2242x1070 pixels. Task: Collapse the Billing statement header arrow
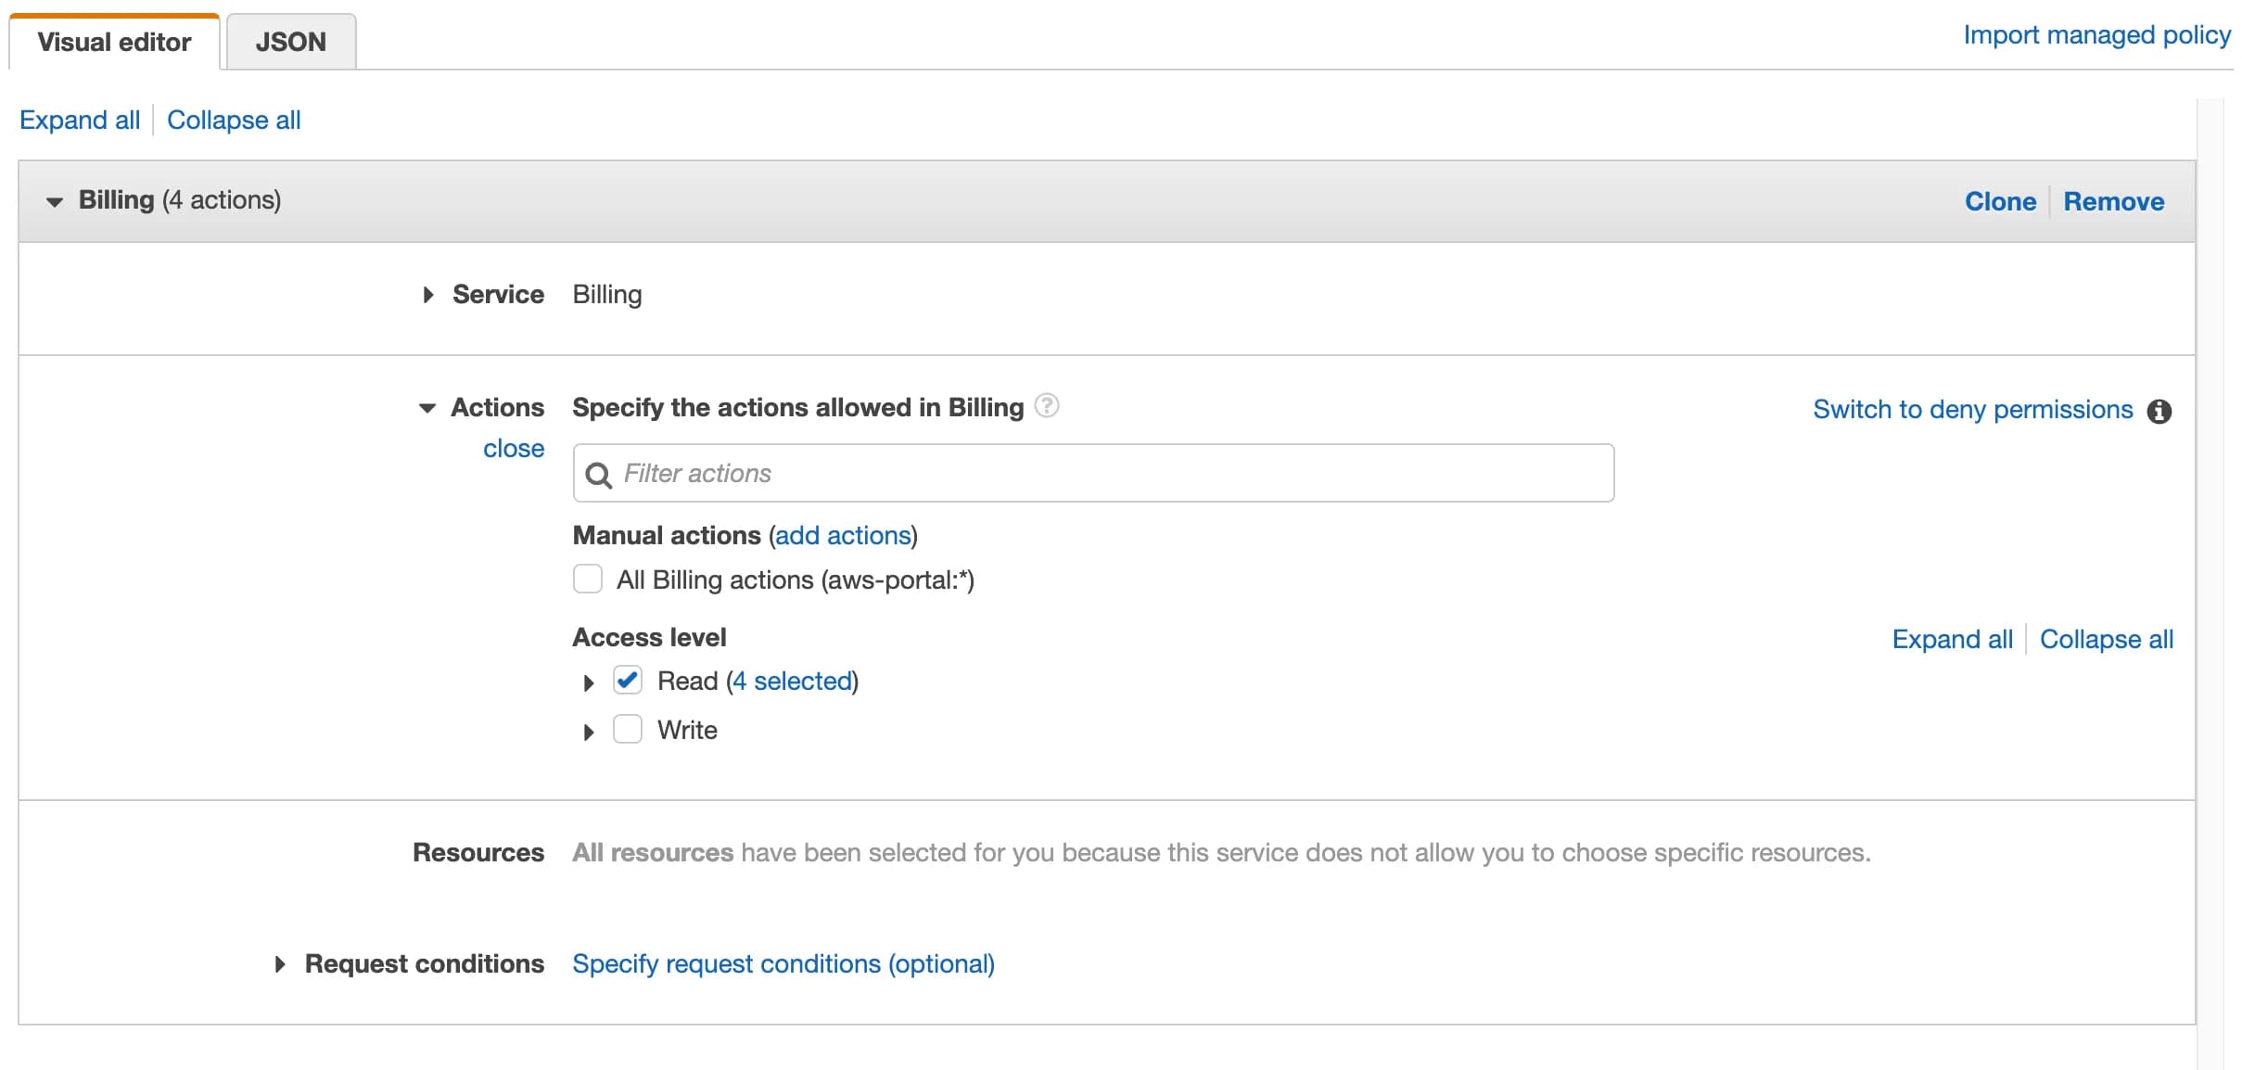55,201
